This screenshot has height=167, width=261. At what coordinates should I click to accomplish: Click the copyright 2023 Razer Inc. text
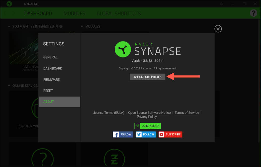coord(148,68)
